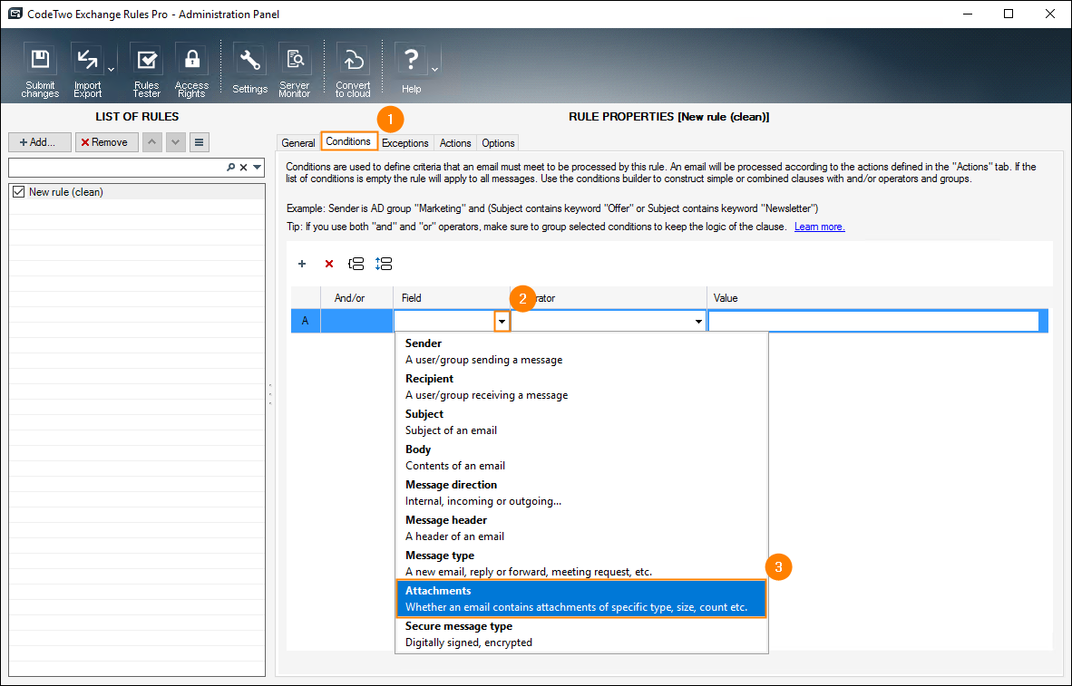
Task: Click the Remove rule button
Action: point(107,142)
